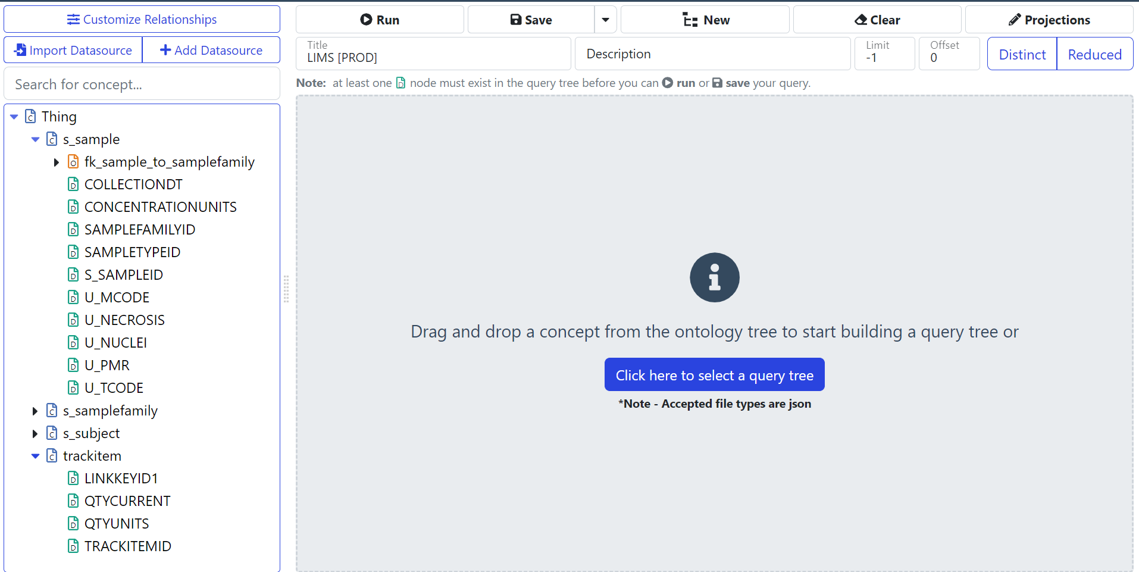Viewport: 1139px width, 572px height.
Task: Focus the Search for concept field
Action: pos(142,85)
